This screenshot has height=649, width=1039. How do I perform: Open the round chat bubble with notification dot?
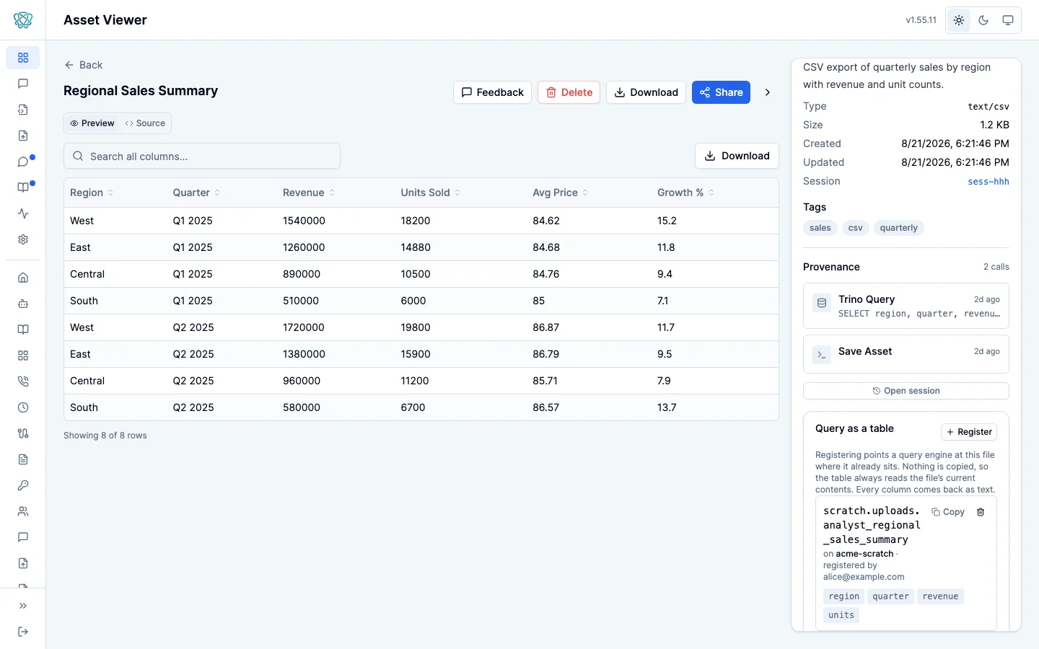[23, 162]
